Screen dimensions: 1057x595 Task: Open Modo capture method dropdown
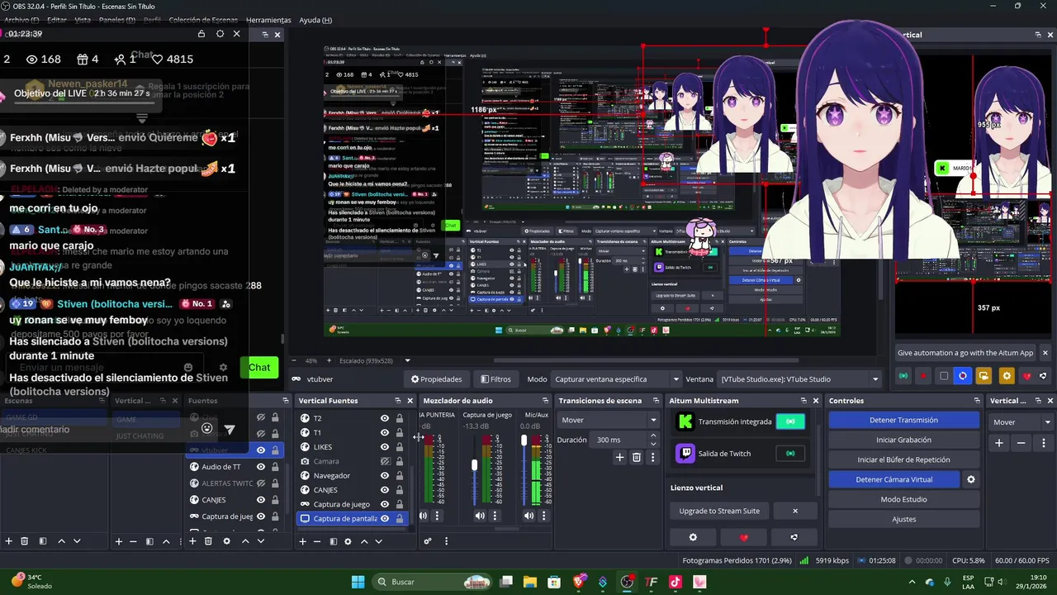point(617,379)
